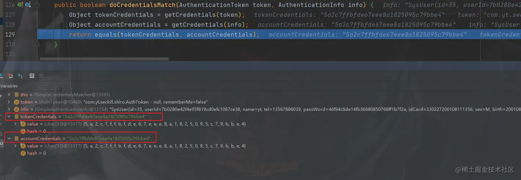Expand the 'this' variable node
Image resolution: width=521 pixels, height=180 pixels.
(9, 95)
